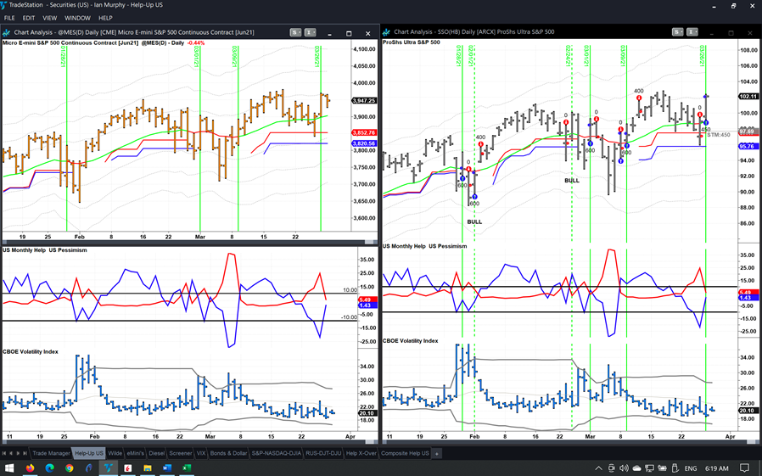The height and width of the screenshot is (476, 762).
Task: Click the TradeStation icon in Windows taskbar
Action: 108,468
